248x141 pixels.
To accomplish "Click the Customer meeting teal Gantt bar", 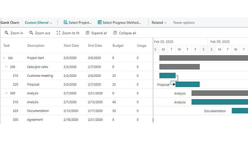I will pos(167,75).
